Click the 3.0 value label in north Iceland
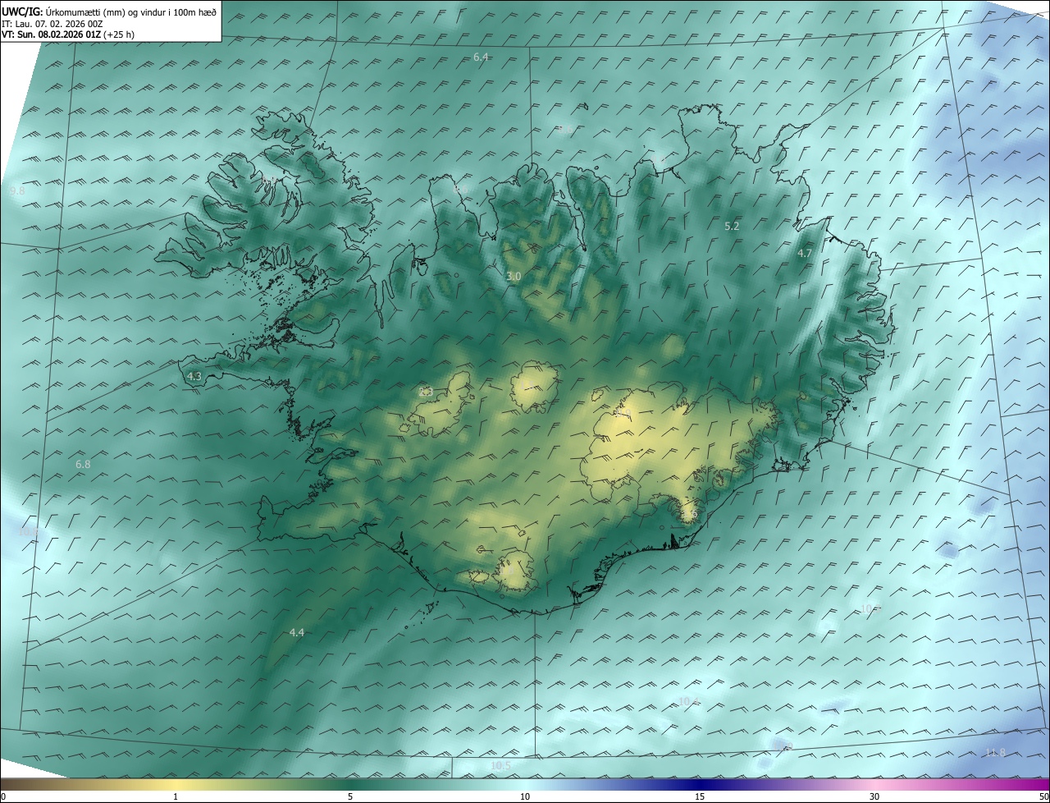Screen dimensions: 1050x803 pos(514,277)
